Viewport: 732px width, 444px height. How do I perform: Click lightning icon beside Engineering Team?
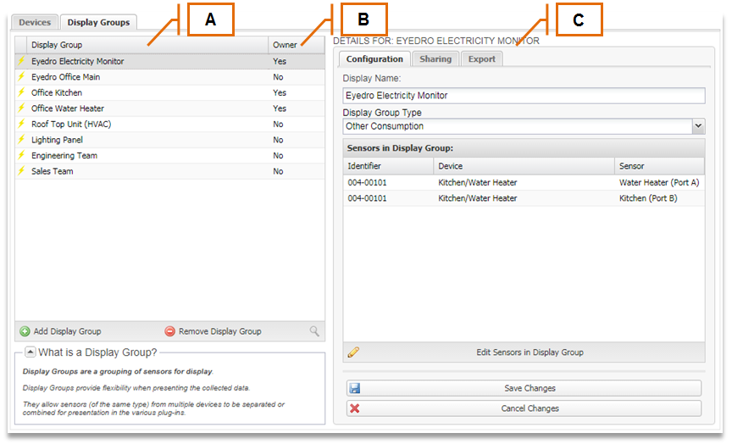pos(21,155)
